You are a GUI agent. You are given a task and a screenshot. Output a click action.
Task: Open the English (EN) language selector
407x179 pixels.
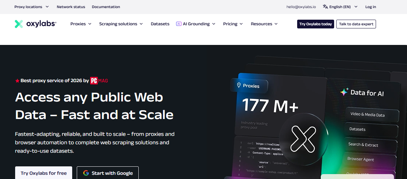(x=340, y=7)
